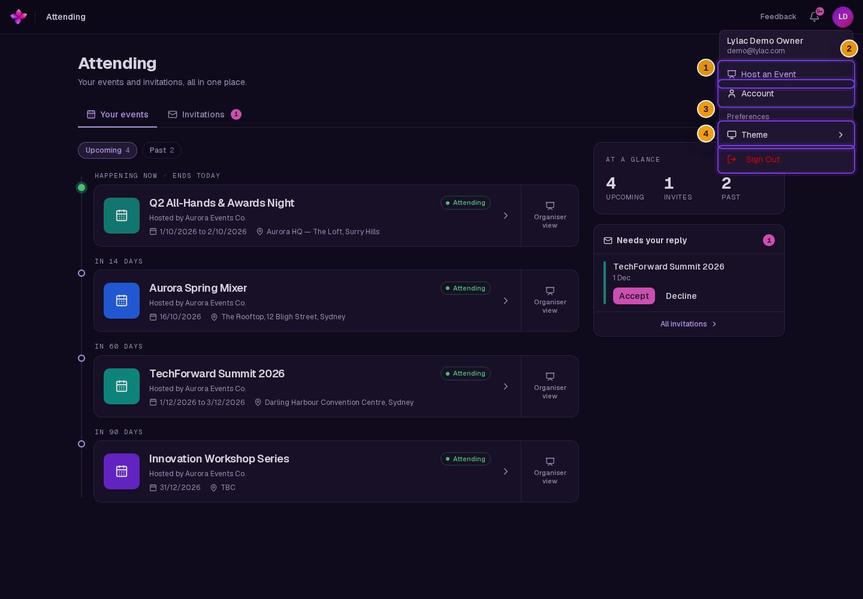
Task: Switch to the Your events tab
Action: [x=117, y=114]
